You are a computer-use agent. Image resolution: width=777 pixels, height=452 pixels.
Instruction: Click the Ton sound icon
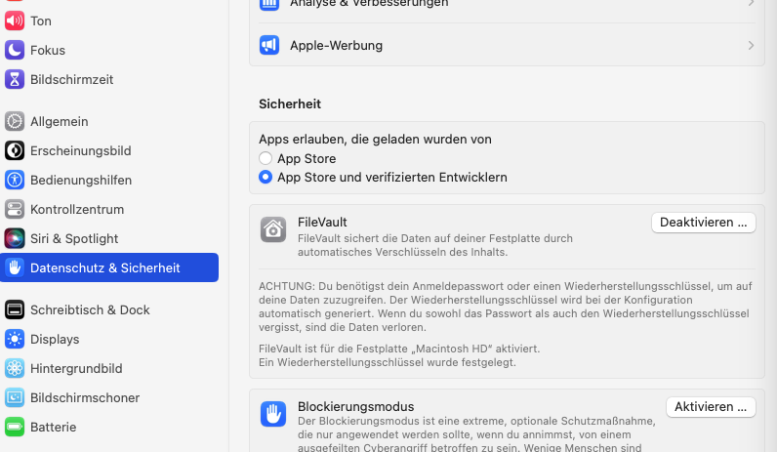point(15,21)
